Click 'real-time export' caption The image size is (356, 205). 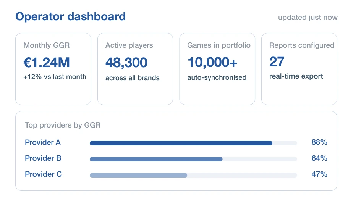pyautogui.click(x=296, y=76)
